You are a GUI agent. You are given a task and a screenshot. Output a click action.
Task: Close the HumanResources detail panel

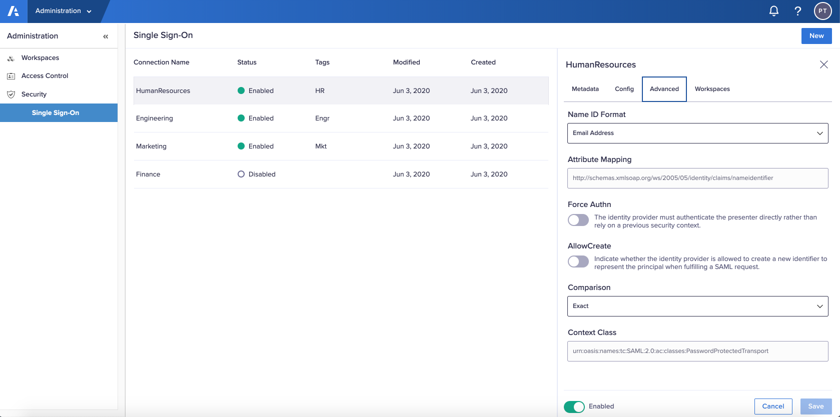[x=824, y=64]
